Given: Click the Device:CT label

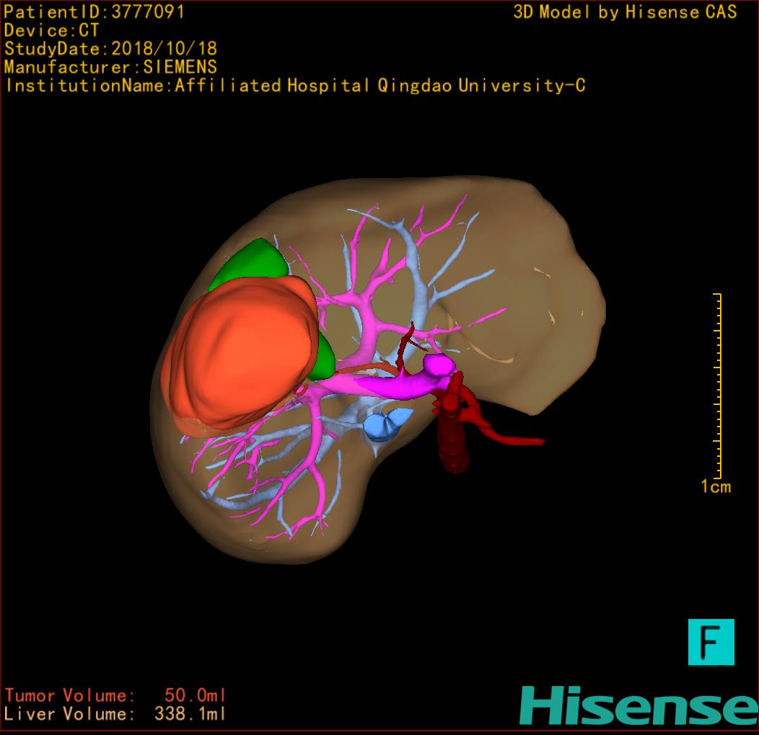Looking at the screenshot, I should pos(51,31).
